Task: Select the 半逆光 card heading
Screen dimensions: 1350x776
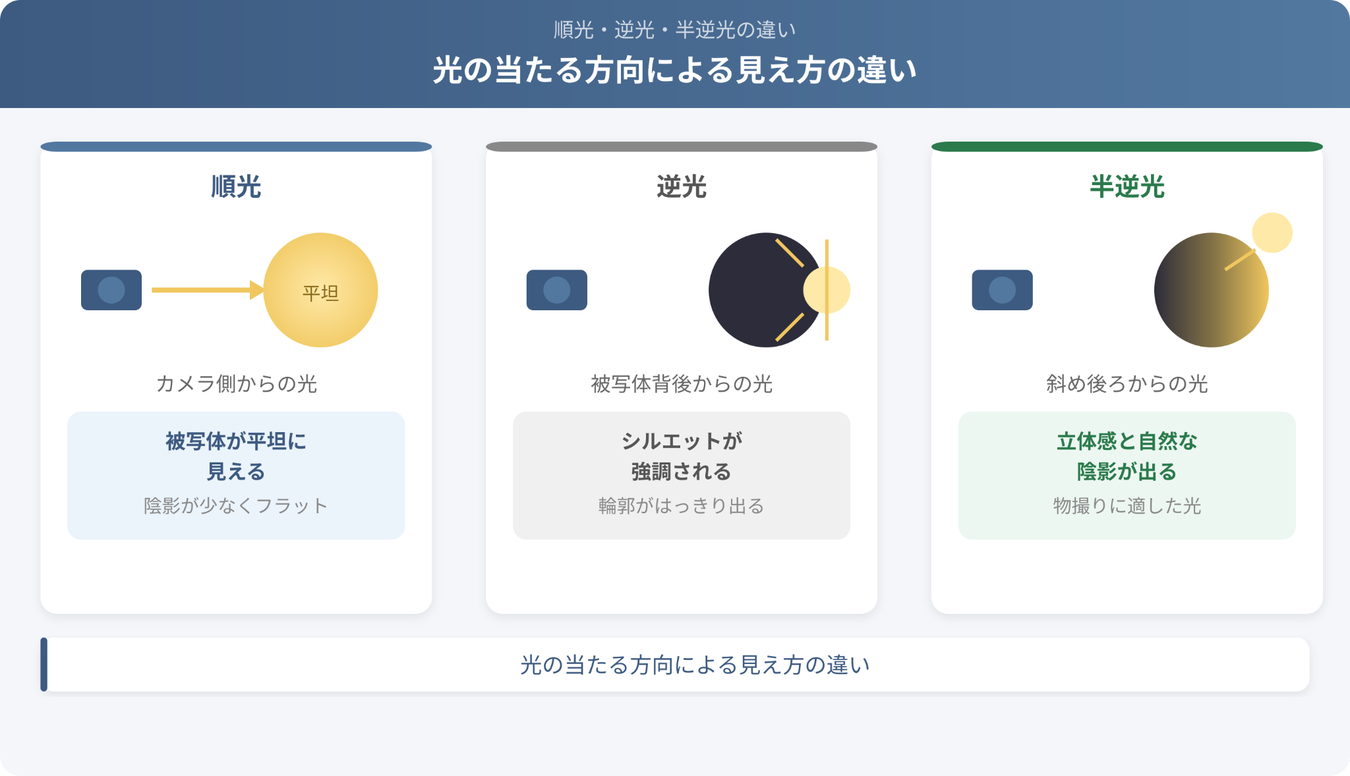Action: [1127, 186]
